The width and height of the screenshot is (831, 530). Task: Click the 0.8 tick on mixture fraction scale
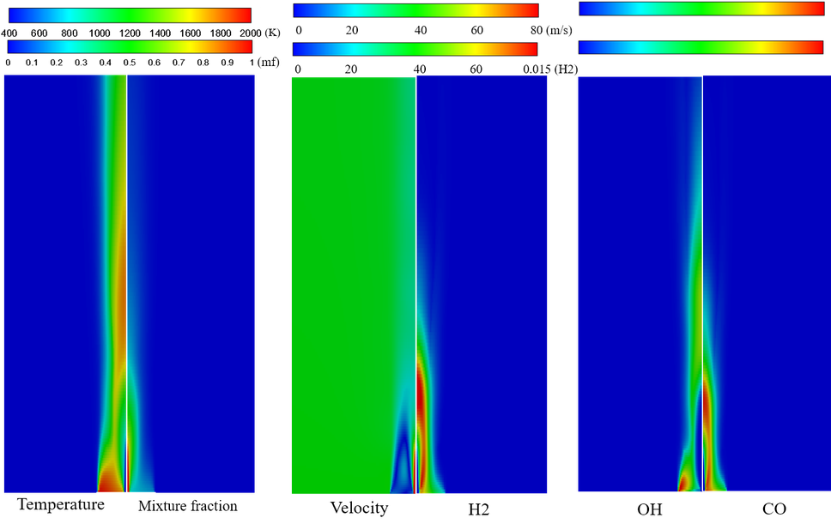[203, 63]
